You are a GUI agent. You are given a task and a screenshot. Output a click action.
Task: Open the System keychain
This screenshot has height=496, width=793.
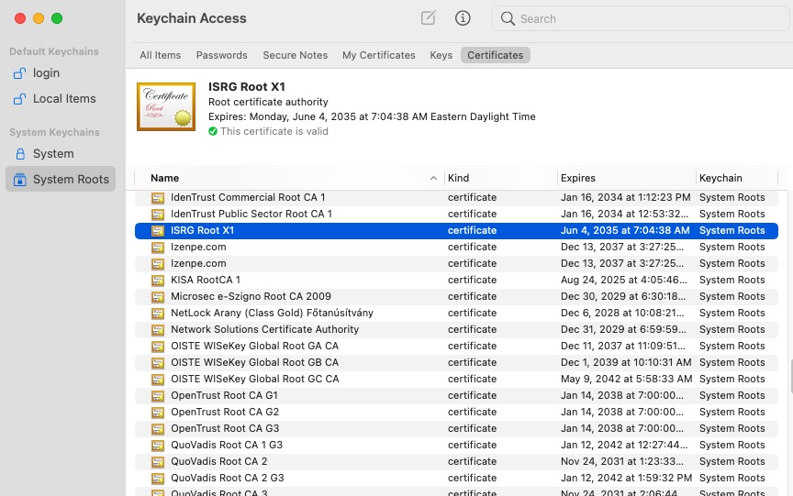pos(52,154)
